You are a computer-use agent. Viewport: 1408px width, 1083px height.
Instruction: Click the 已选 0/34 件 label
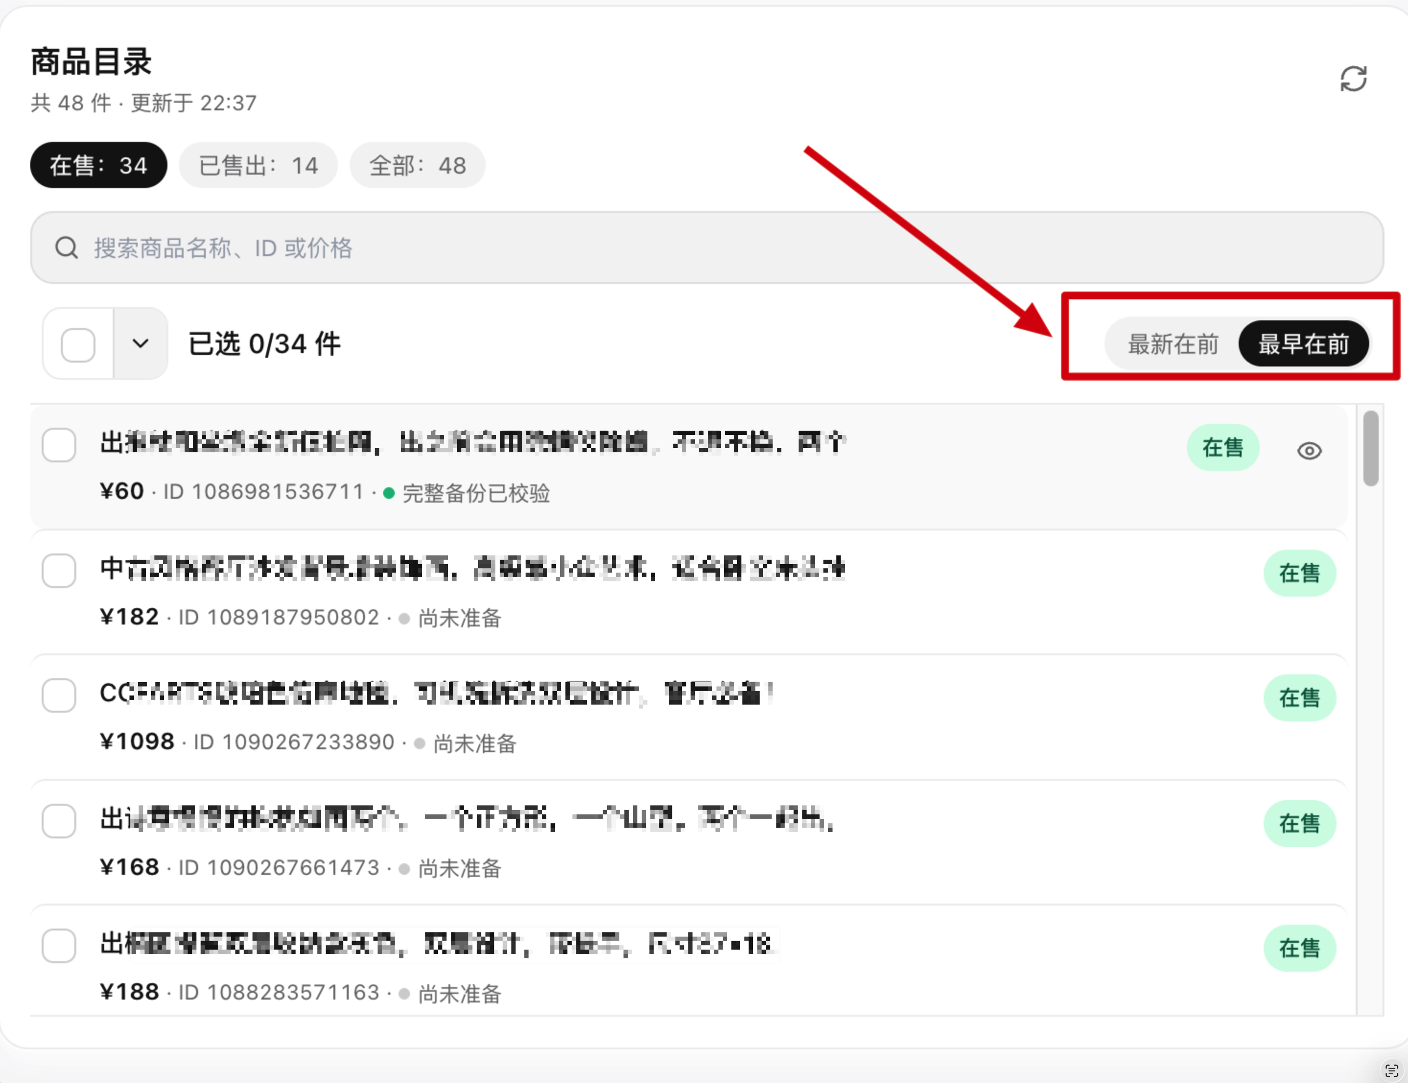(264, 344)
